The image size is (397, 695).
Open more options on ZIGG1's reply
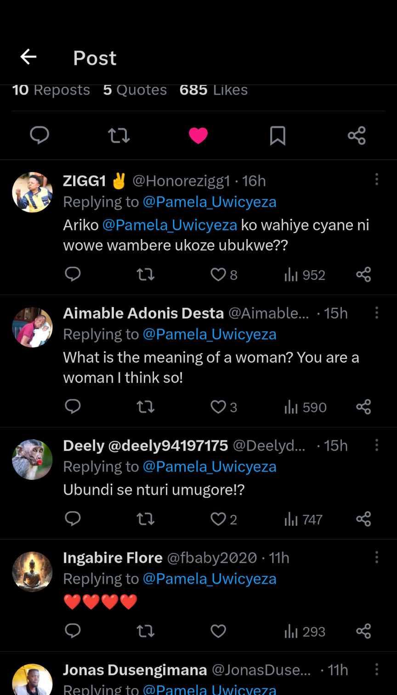pyautogui.click(x=377, y=179)
